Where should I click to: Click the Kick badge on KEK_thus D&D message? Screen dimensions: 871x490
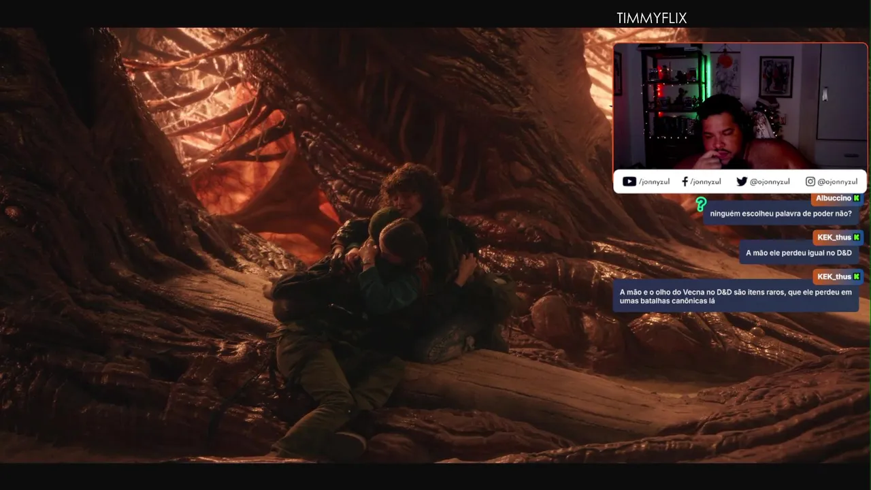pos(857,238)
